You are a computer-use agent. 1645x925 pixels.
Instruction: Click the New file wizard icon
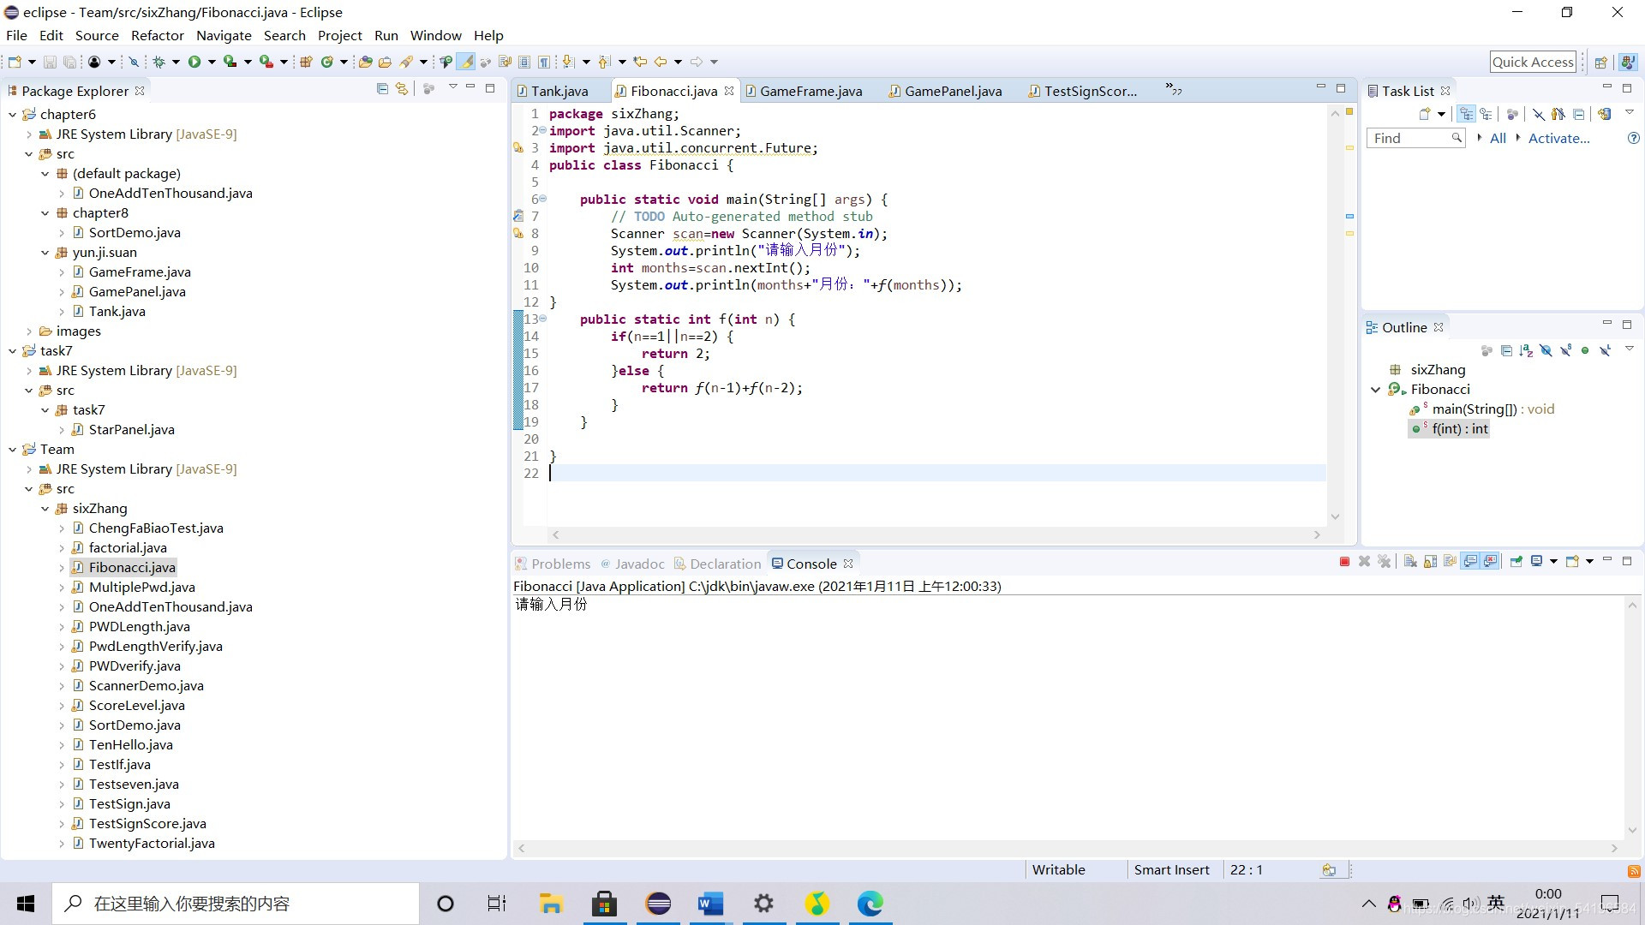(15, 62)
